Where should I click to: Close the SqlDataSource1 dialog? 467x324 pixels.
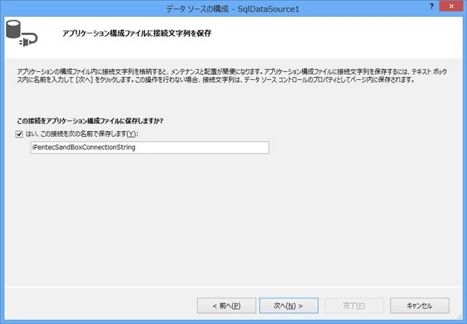tap(451, 7)
